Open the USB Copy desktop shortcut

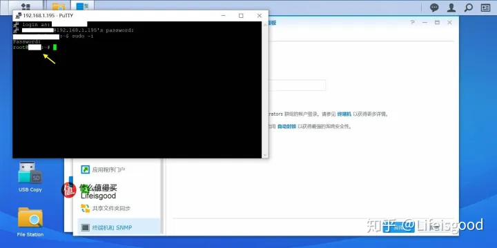coord(30,176)
